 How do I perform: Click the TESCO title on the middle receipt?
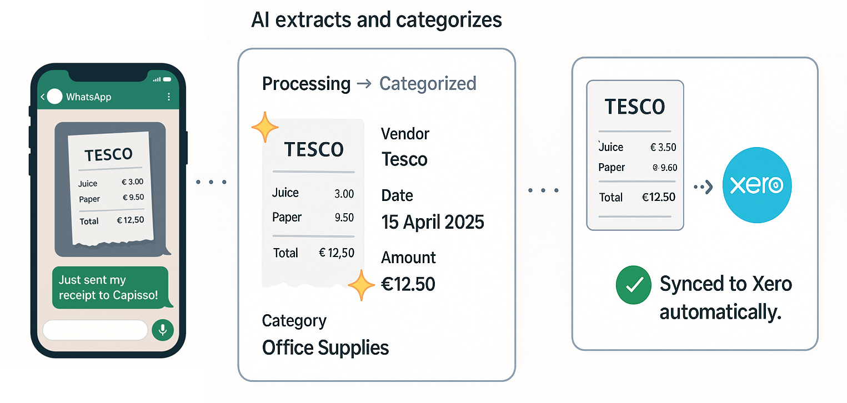click(x=314, y=149)
